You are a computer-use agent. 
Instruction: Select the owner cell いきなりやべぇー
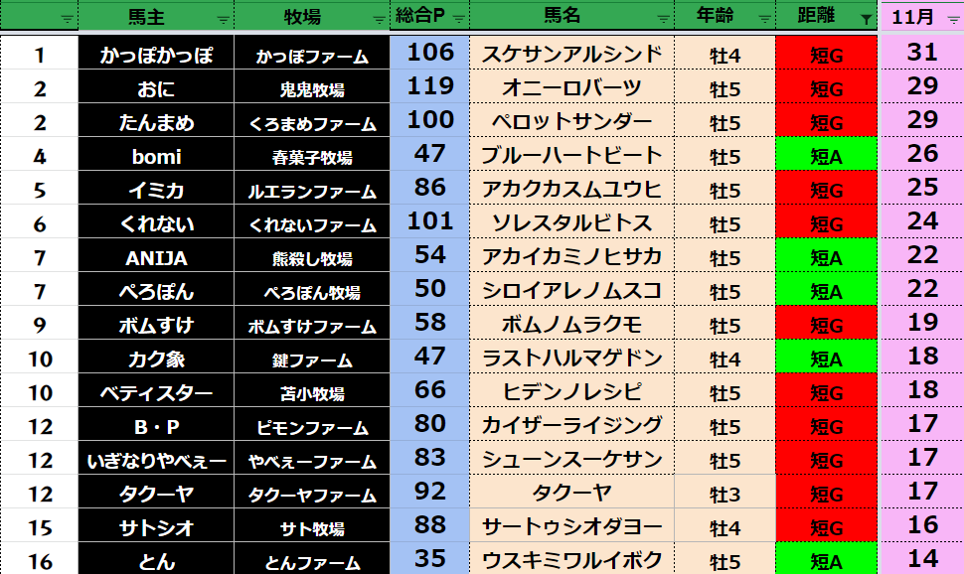tap(156, 460)
